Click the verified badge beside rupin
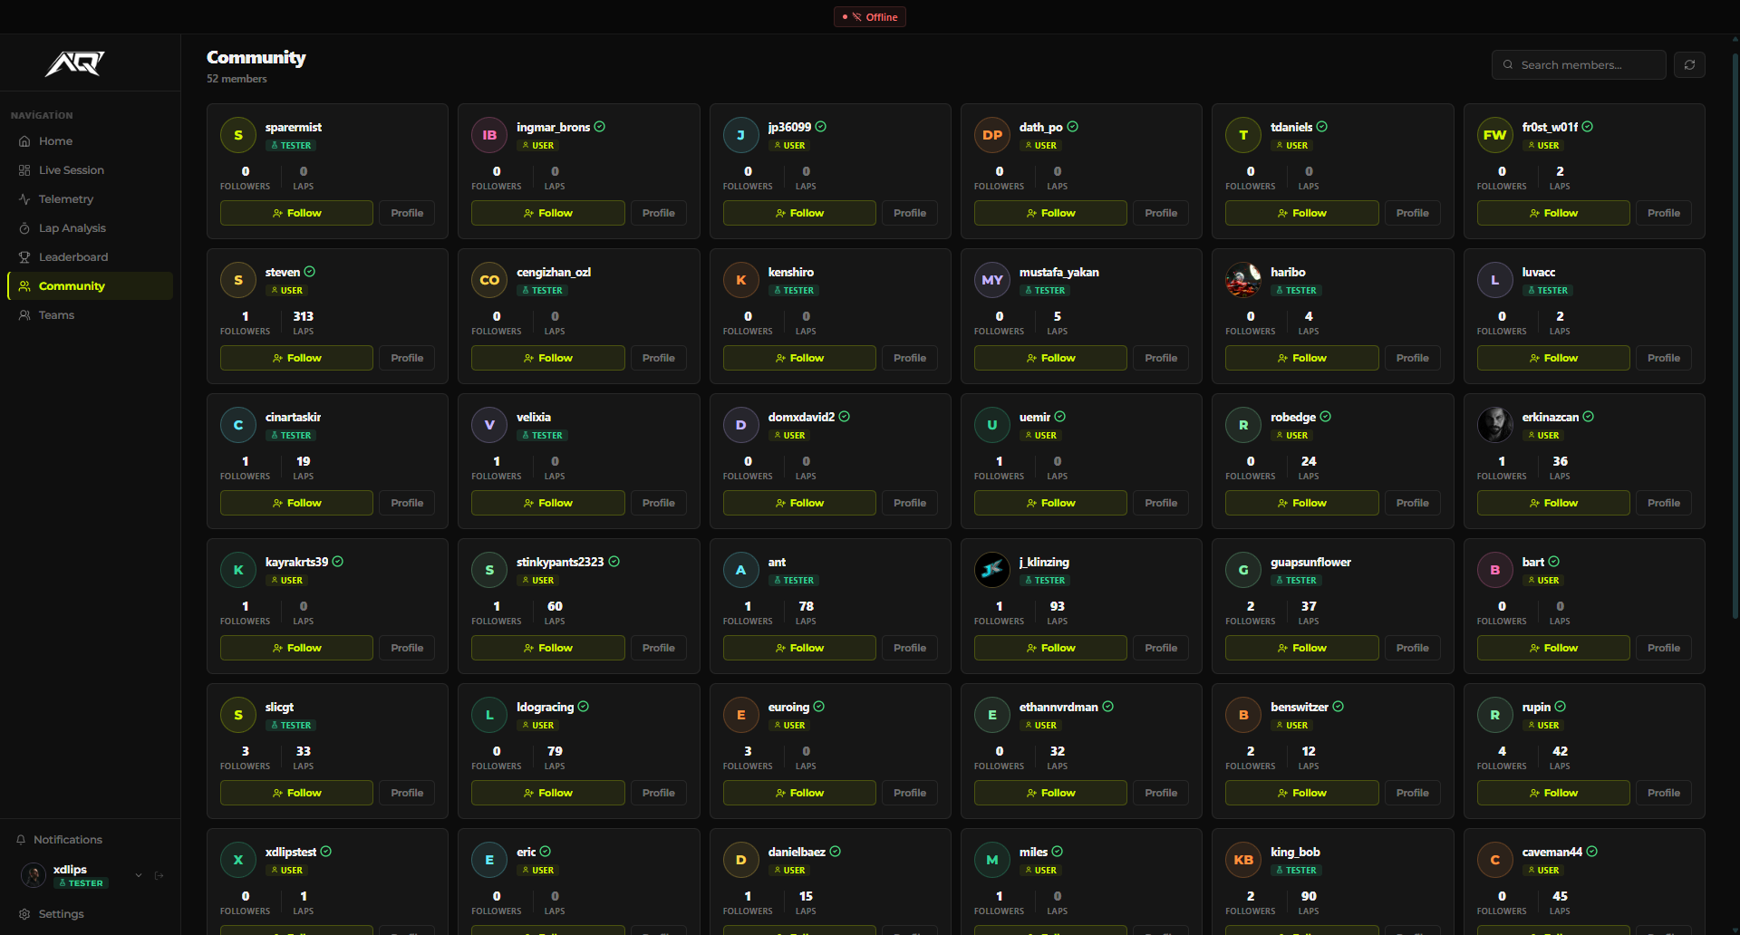The width and height of the screenshot is (1740, 935). (1561, 707)
